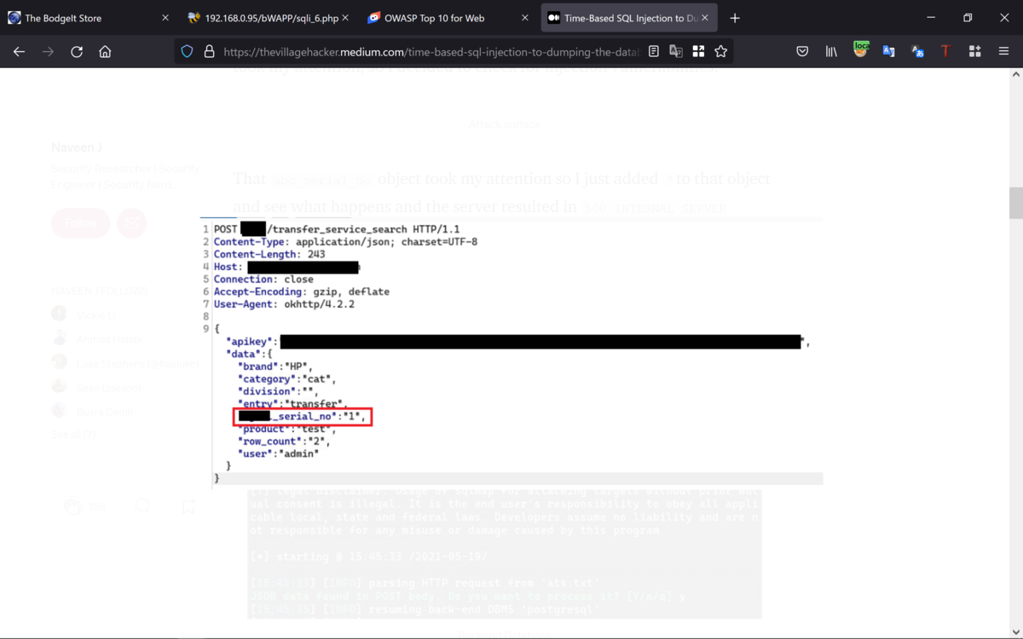Image resolution: width=1023 pixels, height=639 pixels.
Task: Open dimmed Luke Stephens profile link
Action: (x=137, y=363)
